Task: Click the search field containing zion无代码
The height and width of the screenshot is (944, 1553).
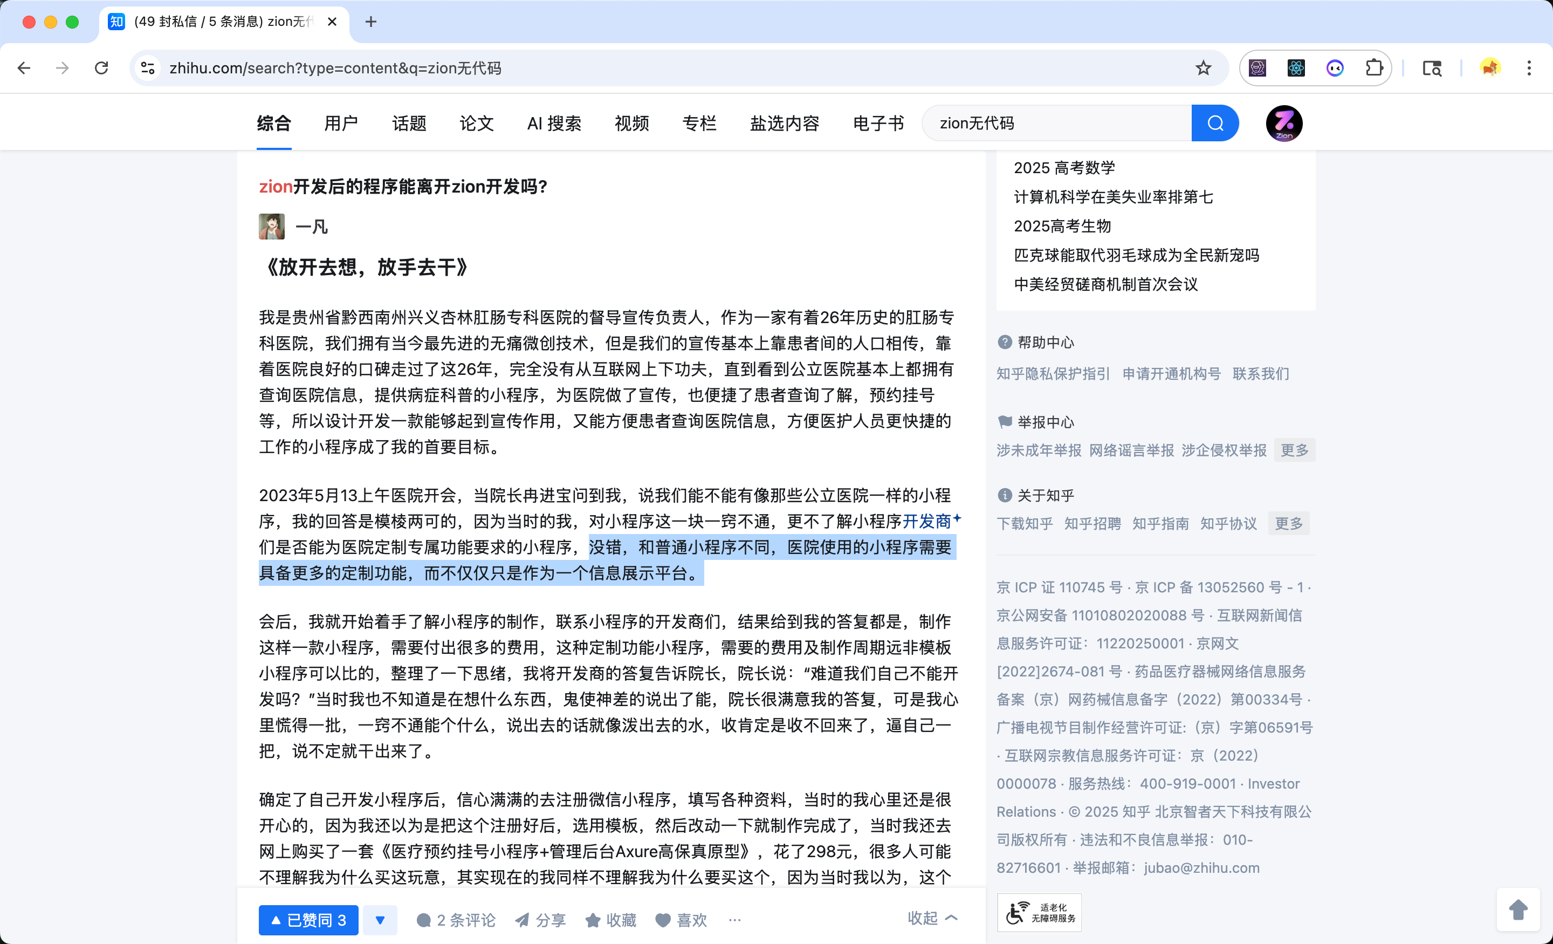Action: point(1057,123)
